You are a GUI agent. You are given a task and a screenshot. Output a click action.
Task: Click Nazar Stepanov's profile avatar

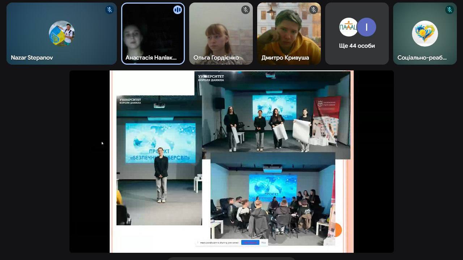tap(61, 33)
